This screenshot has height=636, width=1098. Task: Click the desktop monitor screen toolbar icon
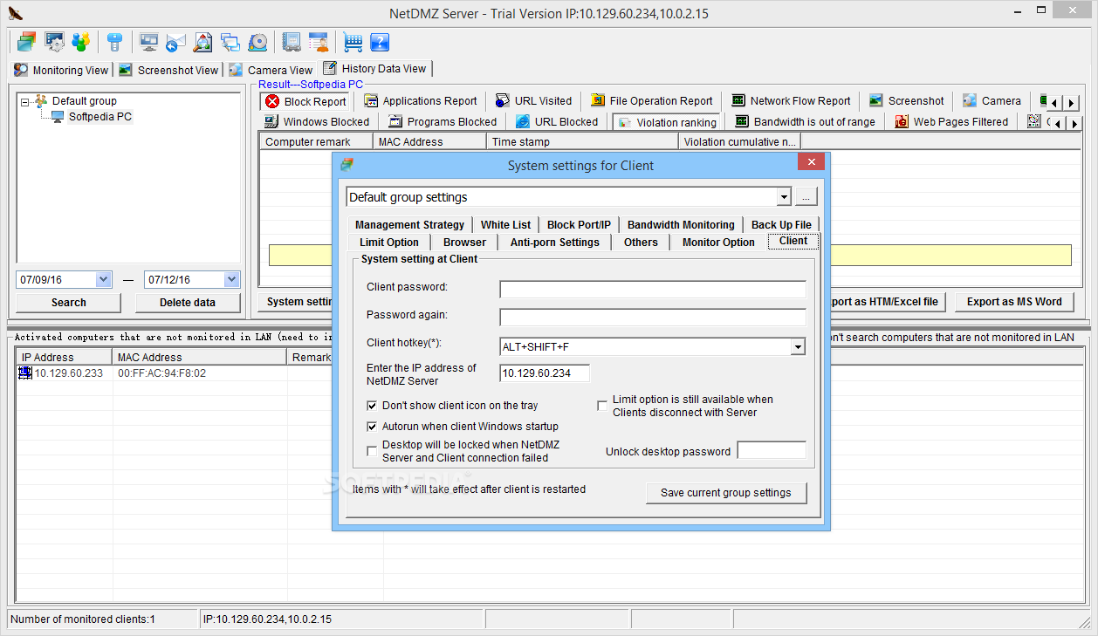[149, 41]
